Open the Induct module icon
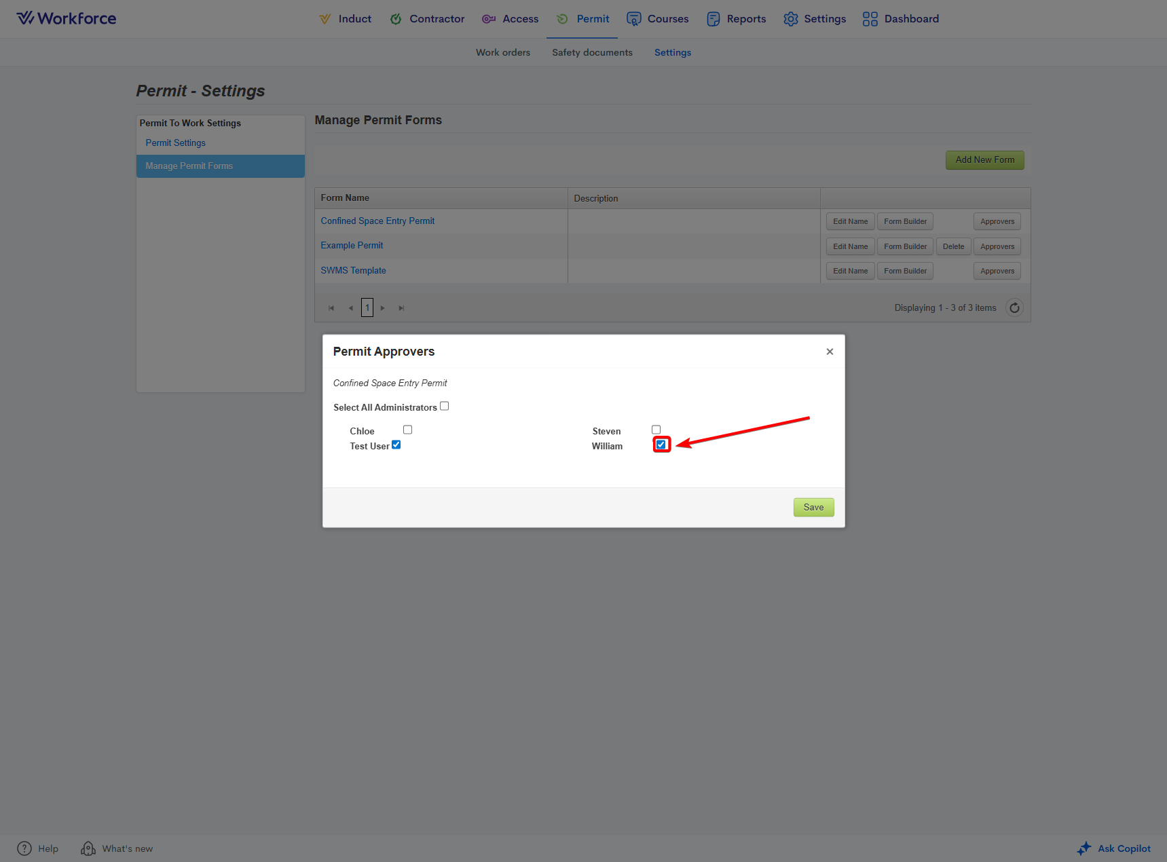1167x862 pixels. [325, 19]
